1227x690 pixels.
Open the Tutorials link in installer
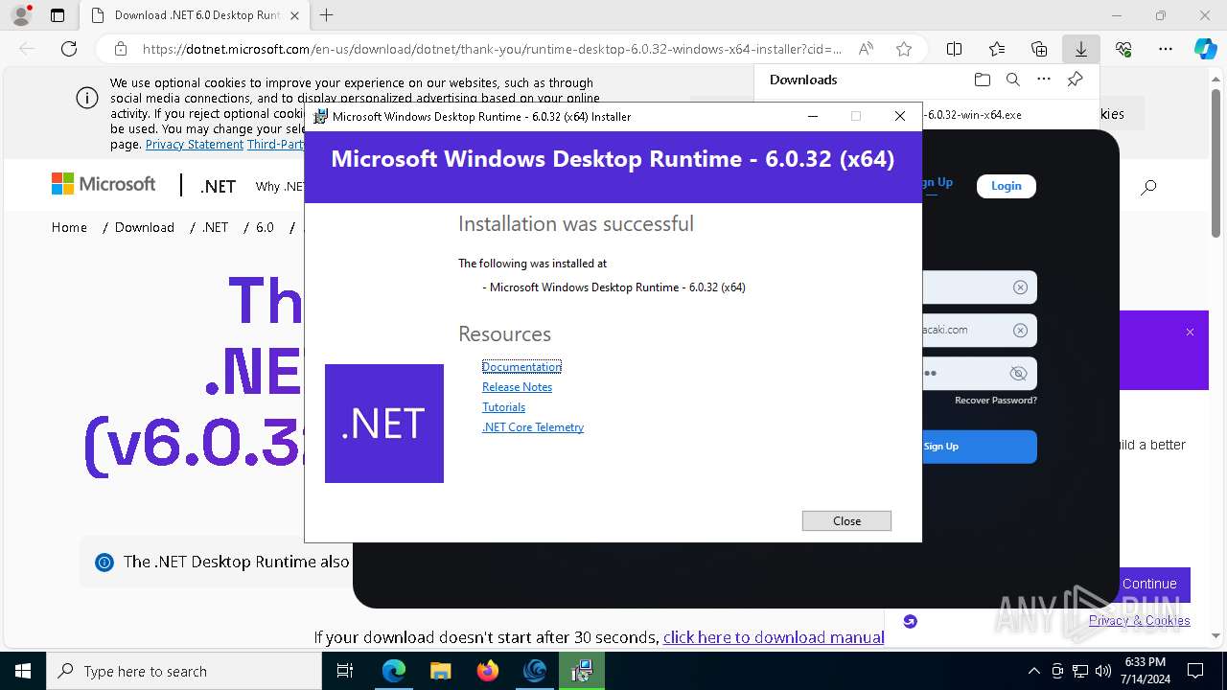[503, 407]
